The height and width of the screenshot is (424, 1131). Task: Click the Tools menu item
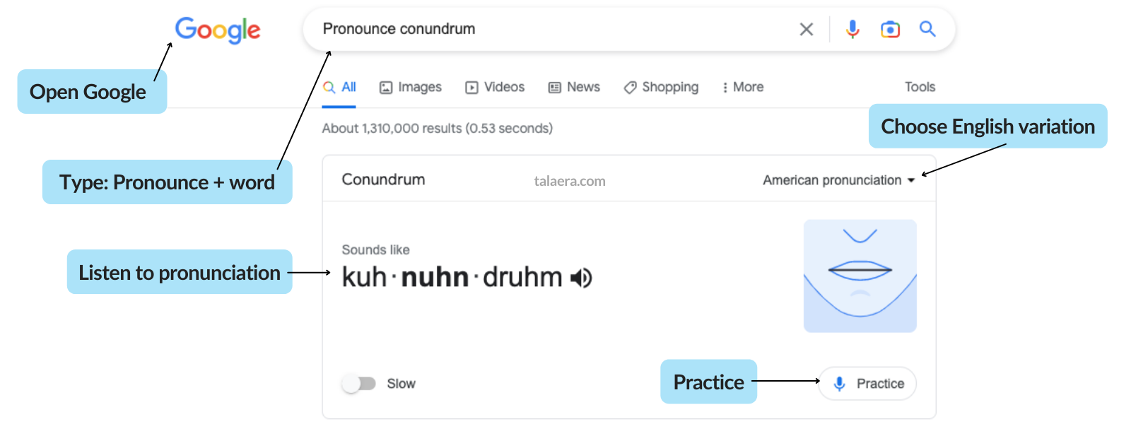click(920, 87)
